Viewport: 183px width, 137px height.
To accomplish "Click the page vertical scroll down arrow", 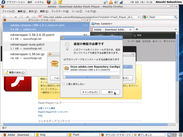I will tap(177, 122).
